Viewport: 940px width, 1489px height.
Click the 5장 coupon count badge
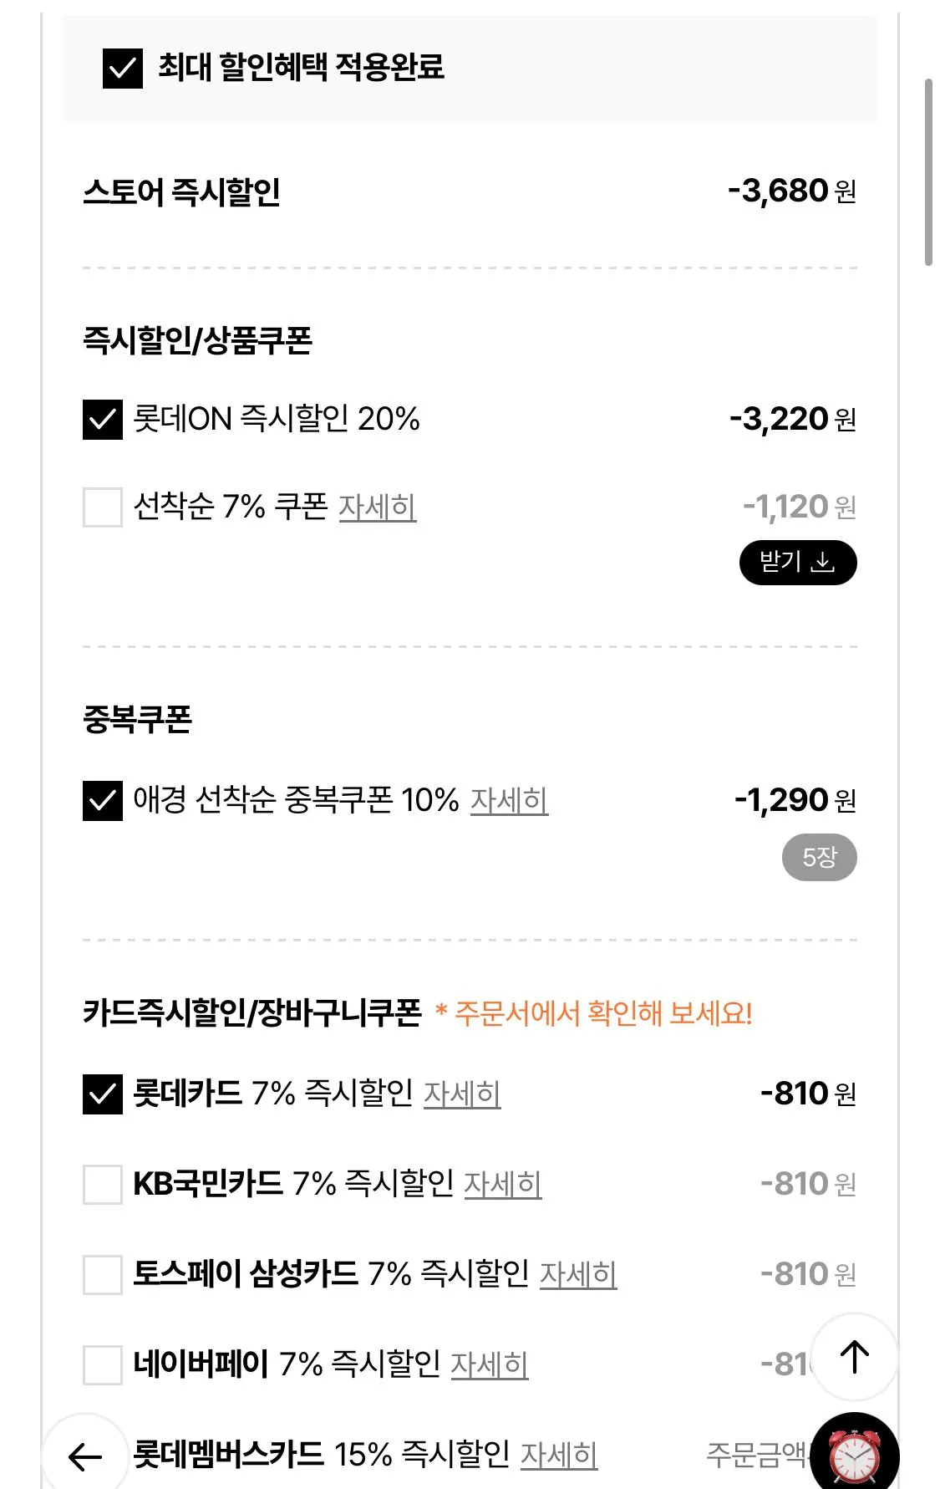click(819, 858)
